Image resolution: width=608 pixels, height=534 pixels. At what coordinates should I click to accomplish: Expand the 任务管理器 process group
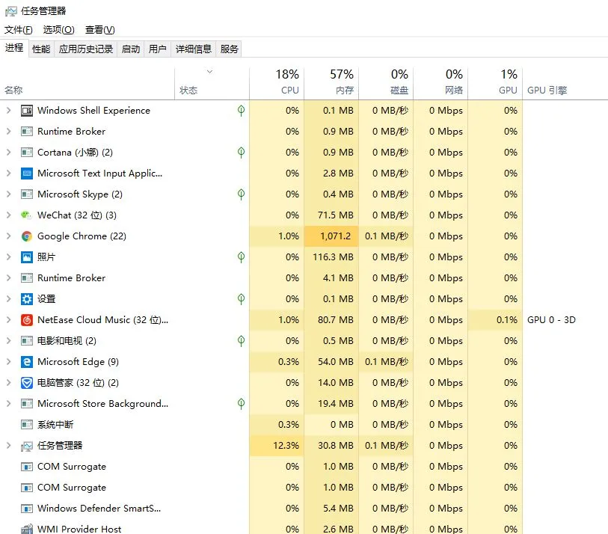(x=8, y=446)
